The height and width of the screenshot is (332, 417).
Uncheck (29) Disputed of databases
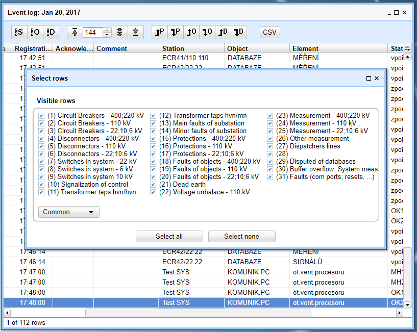270,162
